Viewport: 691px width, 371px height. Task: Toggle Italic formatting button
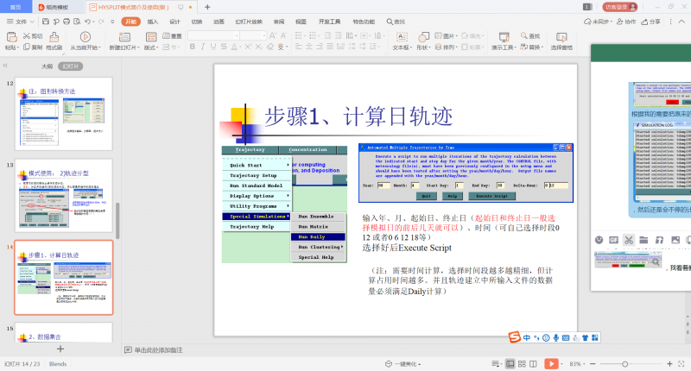(x=203, y=48)
